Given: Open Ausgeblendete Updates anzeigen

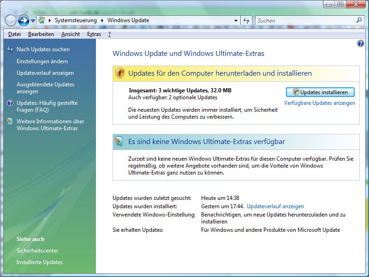Looking at the screenshot, I should pyautogui.click(x=45, y=88).
